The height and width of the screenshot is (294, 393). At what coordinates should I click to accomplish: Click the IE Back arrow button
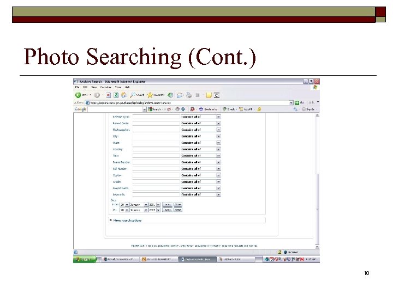78,95
